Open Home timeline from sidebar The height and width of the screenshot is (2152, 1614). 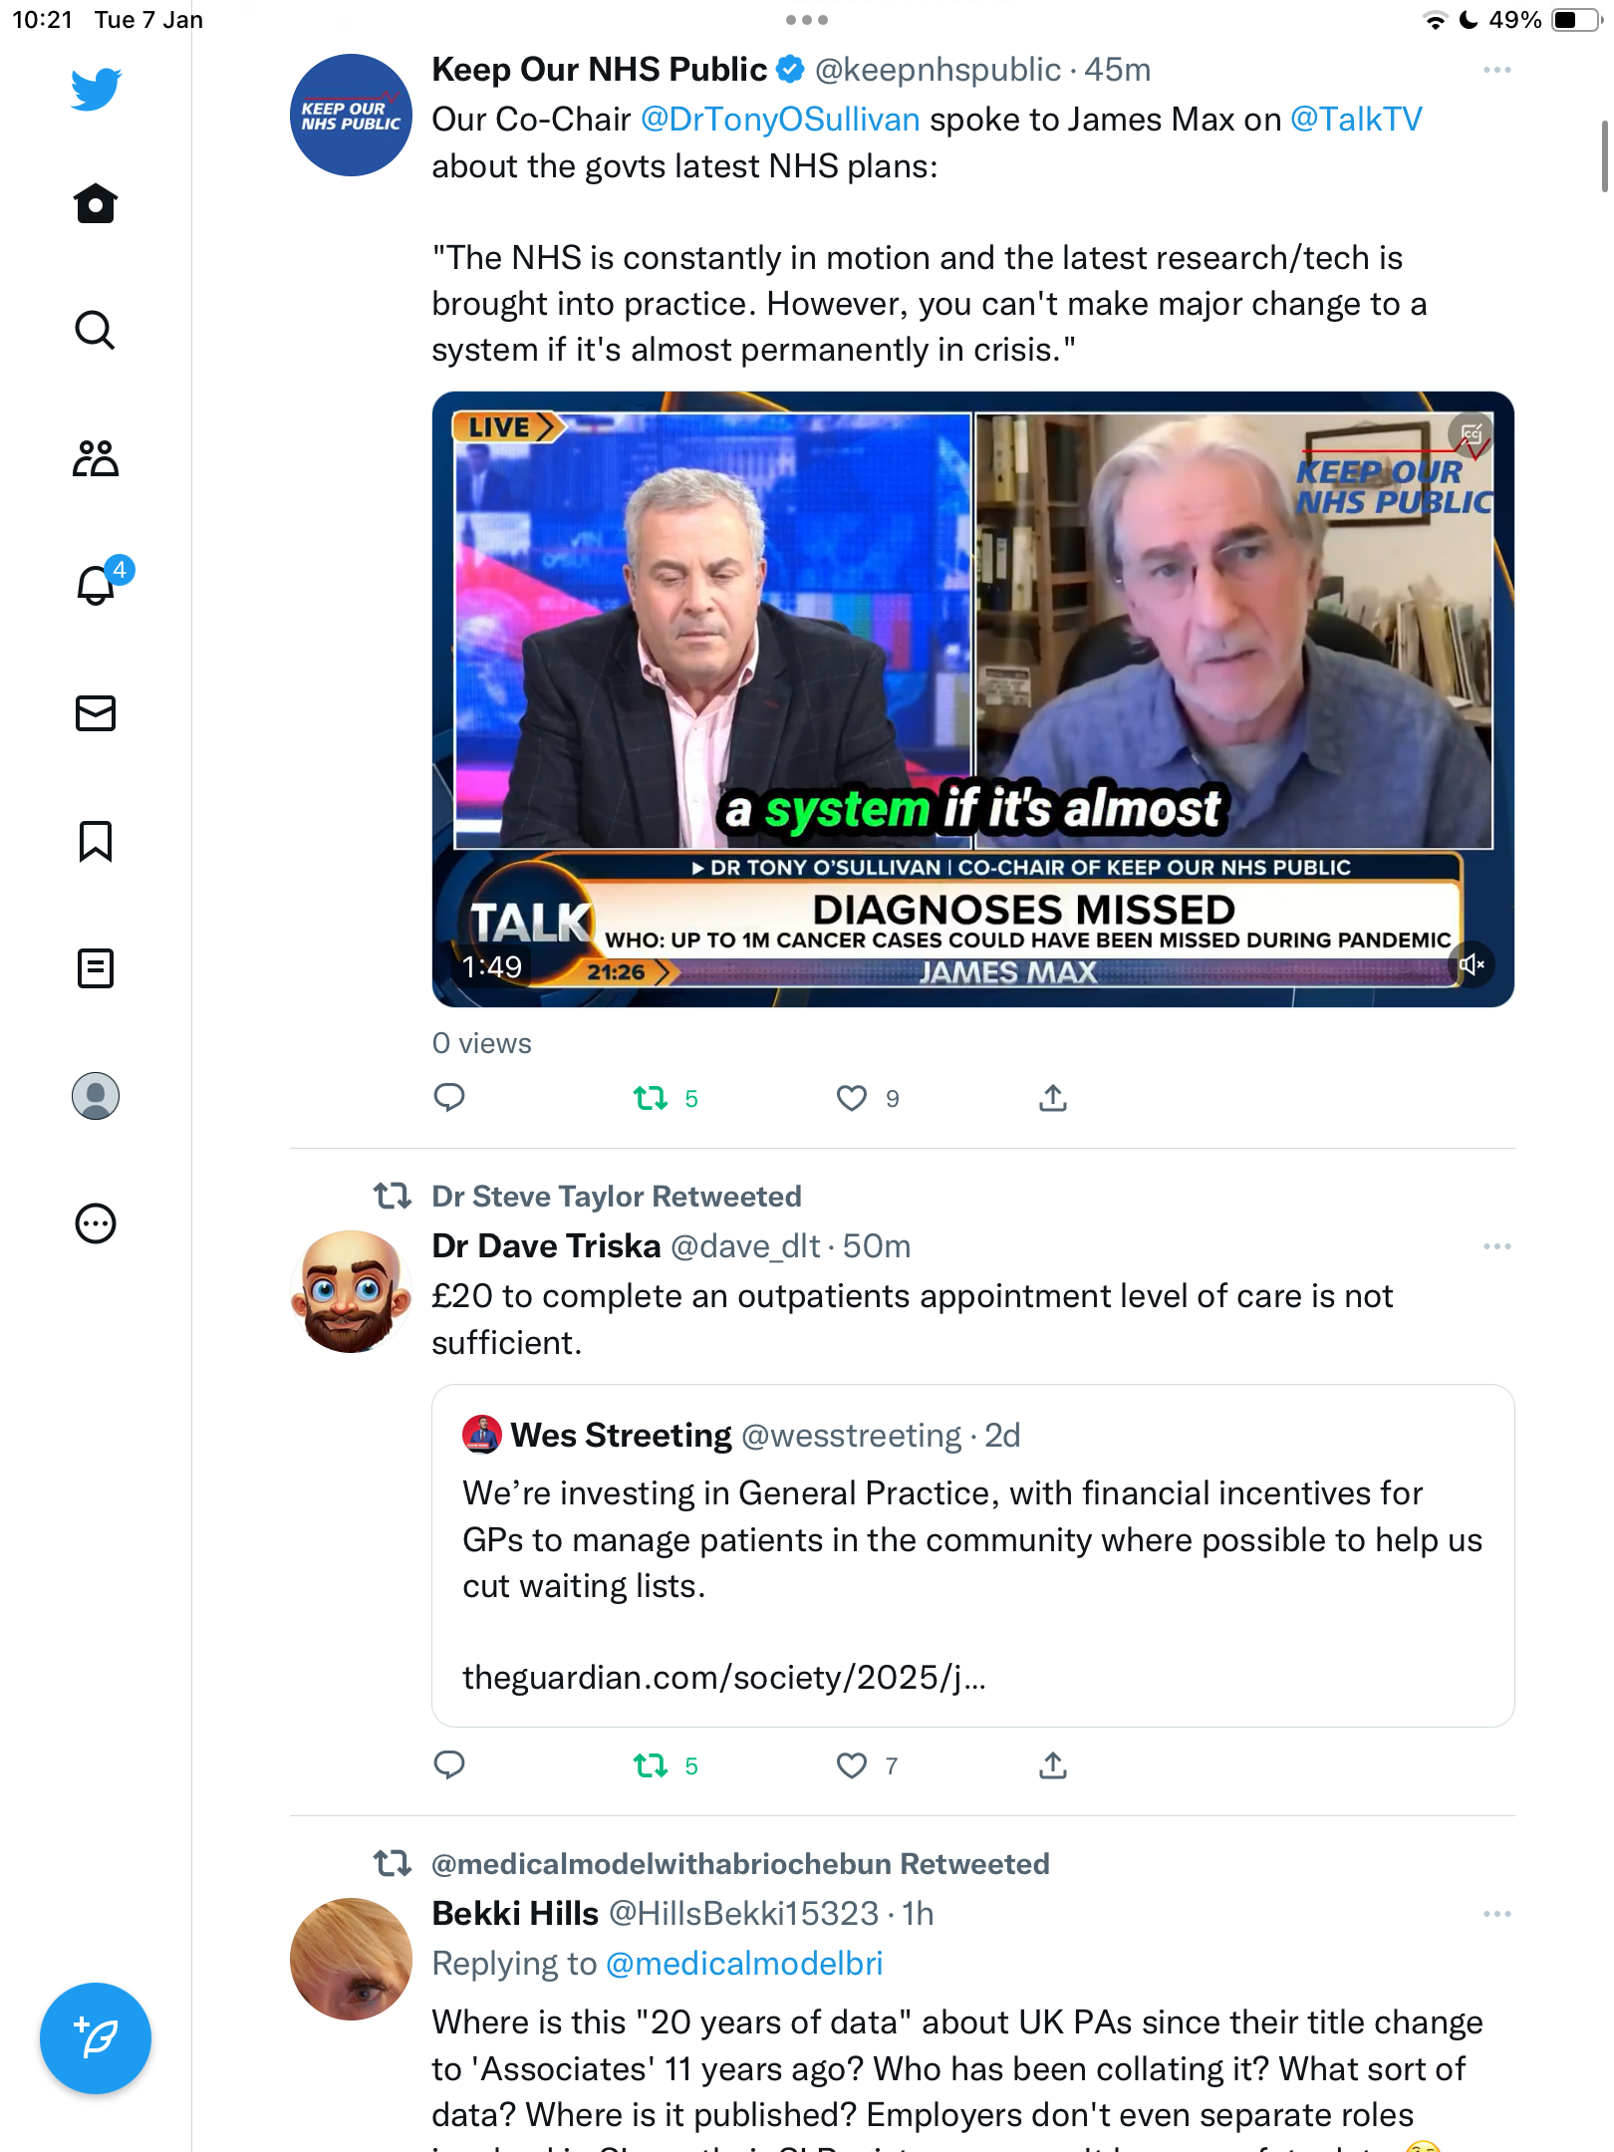tap(96, 203)
